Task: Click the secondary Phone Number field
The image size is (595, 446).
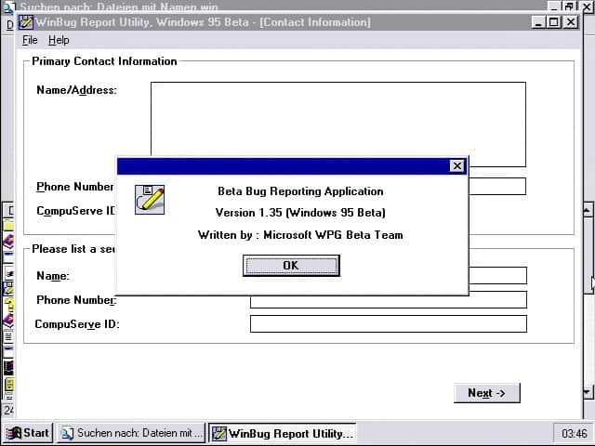Action: click(x=389, y=299)
